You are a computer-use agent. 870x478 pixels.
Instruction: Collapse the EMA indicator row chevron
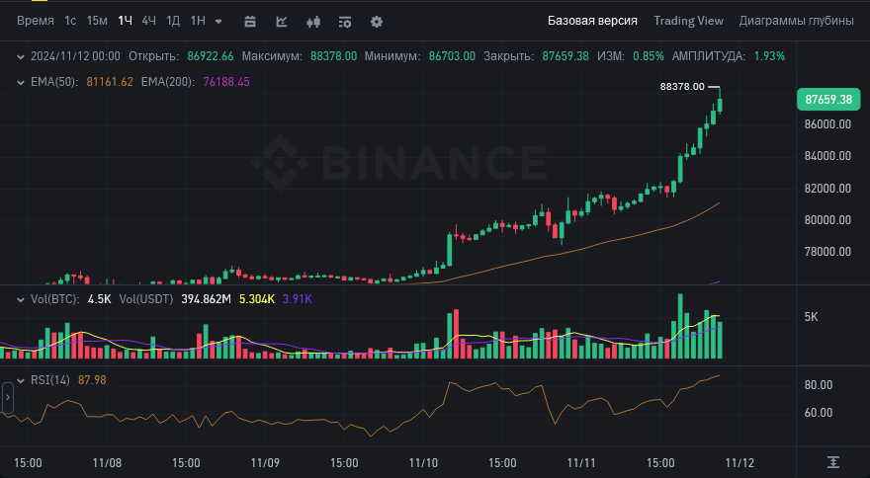21,83
